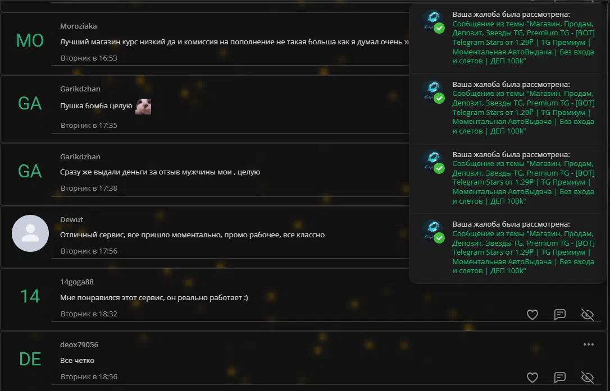Click GA avatar on the 17:38 comment
610x391 pixels.
[30, 171]
